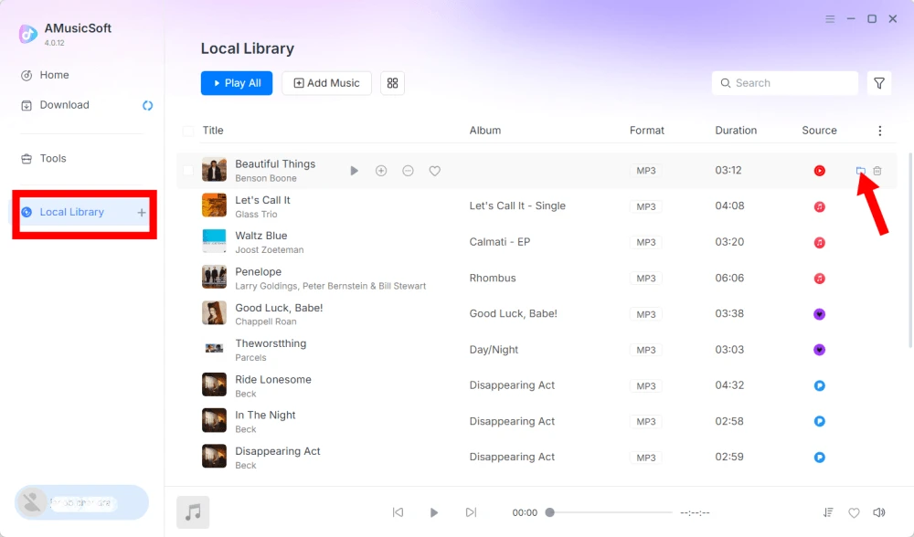This screenshot has height=537, width=914.
Task: Play the Beautiful Things track
Action: tap(354, 171)
